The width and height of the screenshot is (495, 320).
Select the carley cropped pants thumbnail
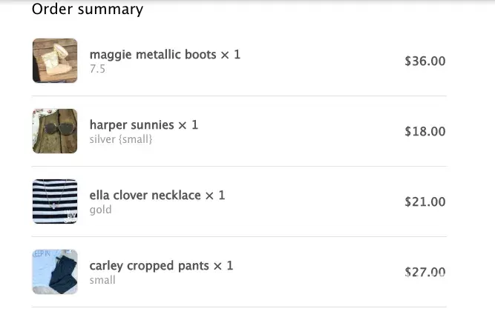[x=55, y=272]
